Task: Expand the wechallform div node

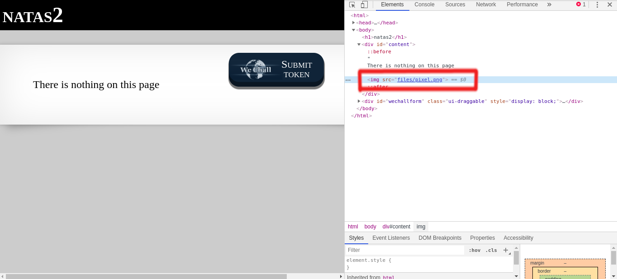Action: [359, 101]
